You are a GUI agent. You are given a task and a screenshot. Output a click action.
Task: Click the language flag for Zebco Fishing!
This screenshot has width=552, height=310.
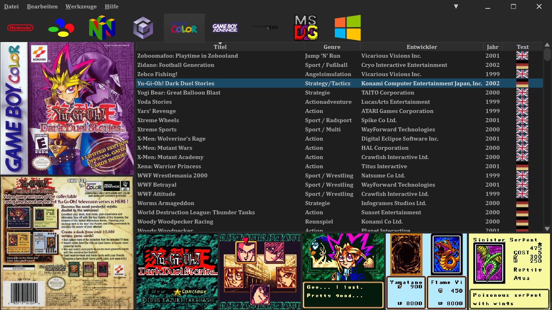(x=522, y=74)
